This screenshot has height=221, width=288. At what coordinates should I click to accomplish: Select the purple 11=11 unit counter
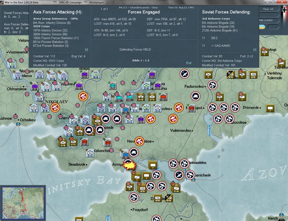(79, 86)
